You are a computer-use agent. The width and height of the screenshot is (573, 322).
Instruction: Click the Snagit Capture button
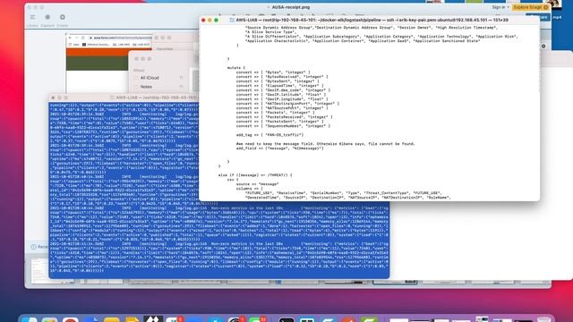47,20
